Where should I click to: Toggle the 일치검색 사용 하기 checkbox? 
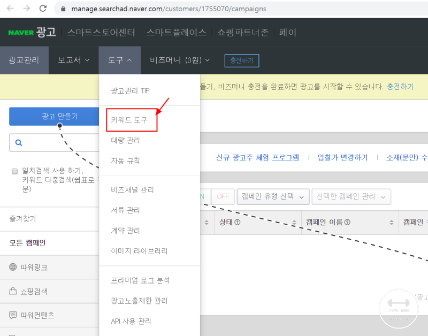point(15,171)
